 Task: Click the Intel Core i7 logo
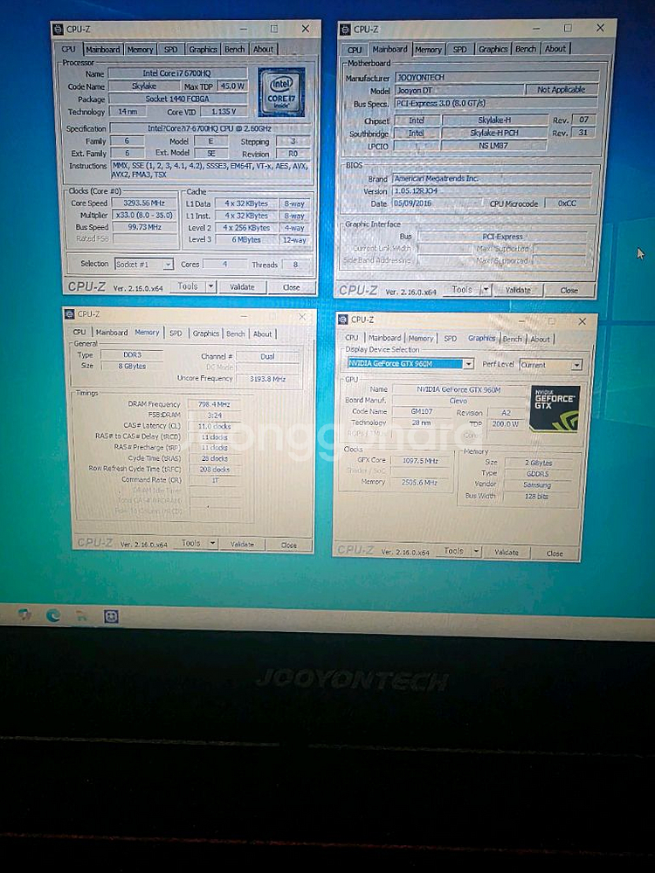281,92
